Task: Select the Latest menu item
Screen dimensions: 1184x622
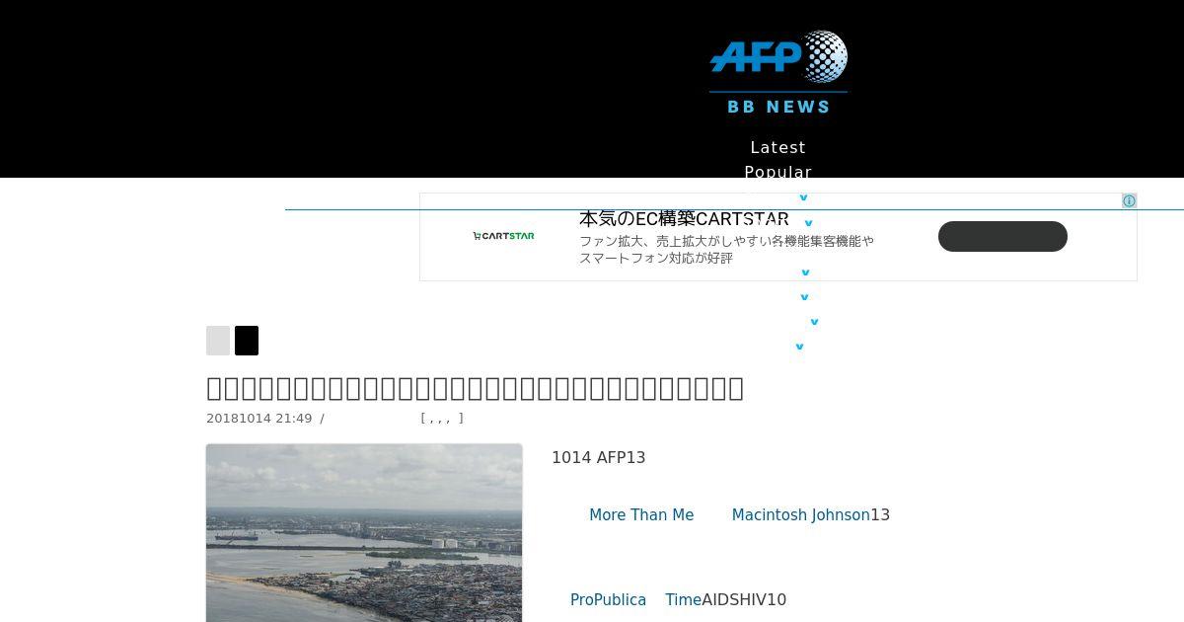Action: pyautogui.click(x=777, y=147)
